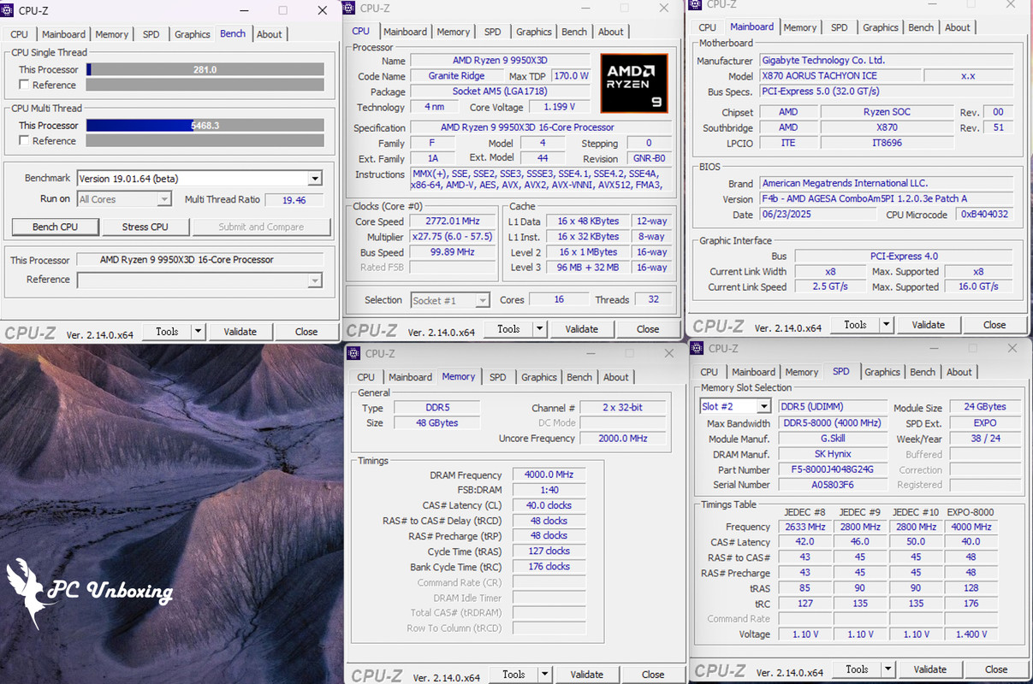
Task: Click CPU-Z app icon in SPD window title
Action: tap(698, 348)
